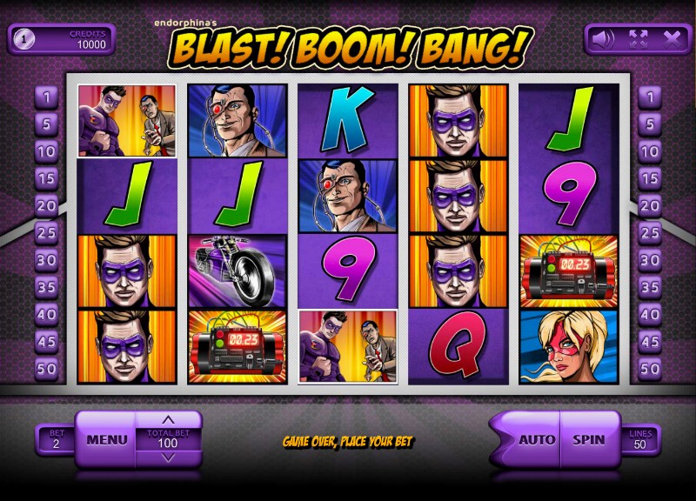Open the MENU button
The height and width of the screenshot is (501, 696).
[106, 440]
